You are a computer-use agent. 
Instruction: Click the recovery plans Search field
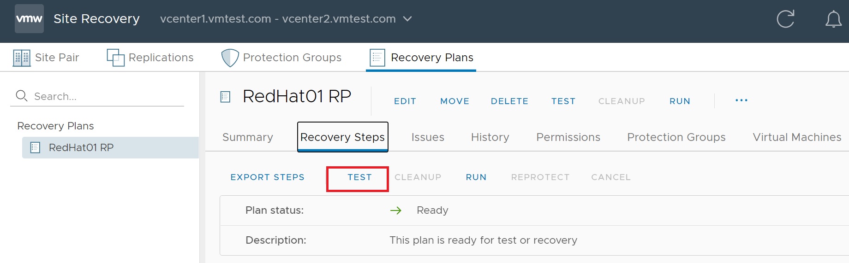coord(106,96)
